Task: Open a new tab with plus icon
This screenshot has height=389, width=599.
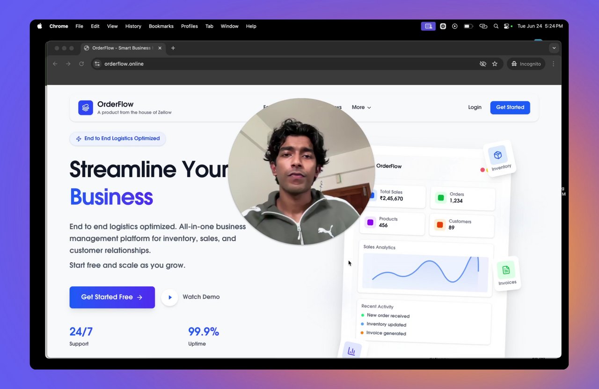Action: tap(173, 48)
